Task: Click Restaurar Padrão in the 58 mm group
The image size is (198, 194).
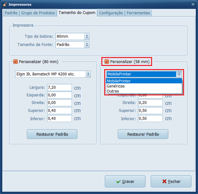Action: click(143, 134)
